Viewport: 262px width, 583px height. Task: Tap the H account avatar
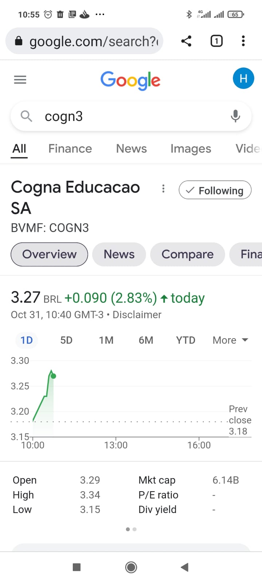tap(243, 78)
